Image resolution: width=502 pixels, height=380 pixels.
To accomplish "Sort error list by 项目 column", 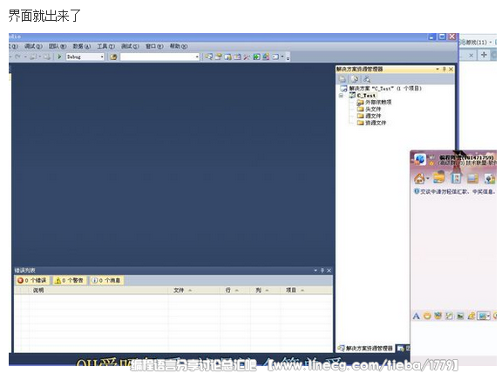I will pyautogui.click(x=307, y=290).
